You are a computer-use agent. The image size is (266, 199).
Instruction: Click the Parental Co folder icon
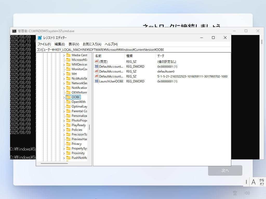(68, 111)
